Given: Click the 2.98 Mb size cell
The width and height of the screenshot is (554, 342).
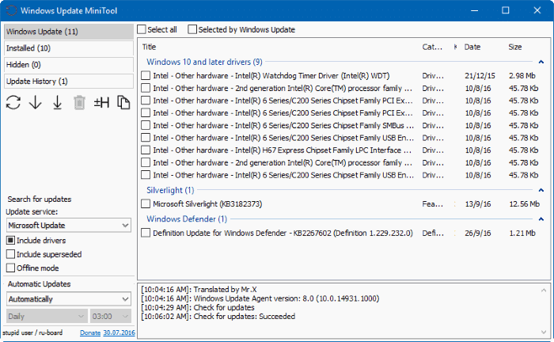Looking at the screenshot, I should coord(522,76).
